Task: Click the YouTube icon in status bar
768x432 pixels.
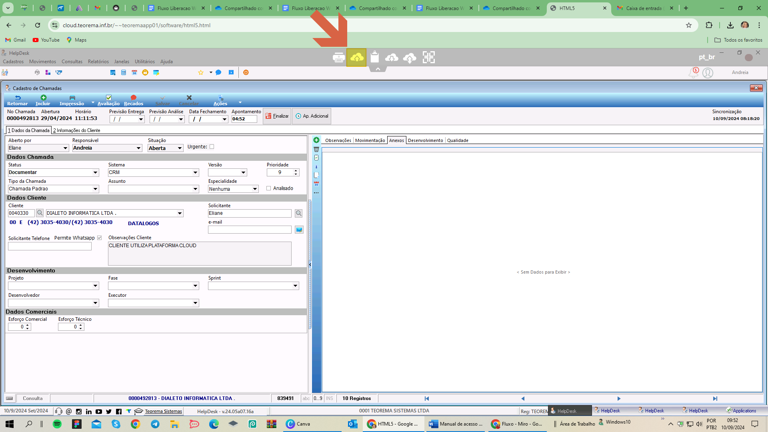Action: [x=99, y=411]
